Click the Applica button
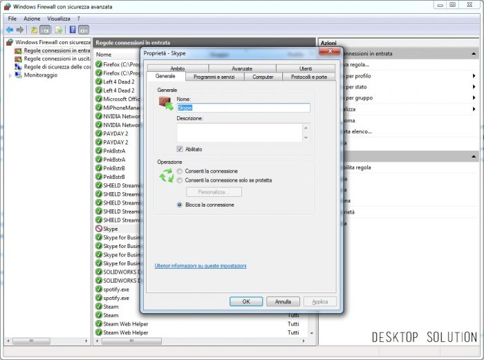 click(x=319, y=301)
